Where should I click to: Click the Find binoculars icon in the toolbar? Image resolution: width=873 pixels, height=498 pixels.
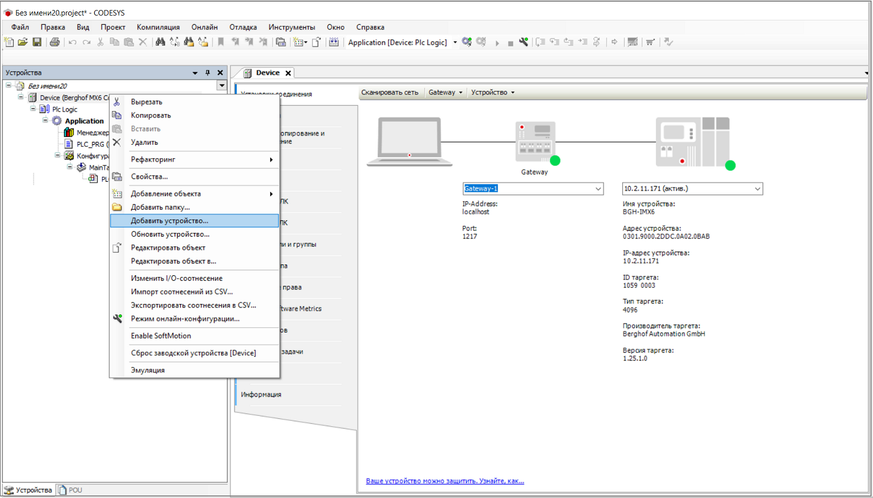tap(161, 42)
